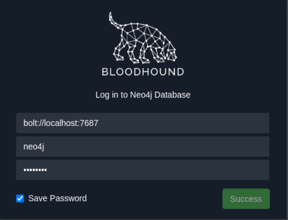This screenshot has height=220, width=288.
Task: Click the end of the URL input field
Action: (264, 123)
